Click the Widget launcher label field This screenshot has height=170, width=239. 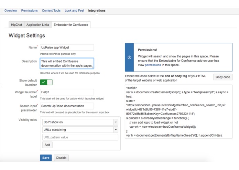tap(67, 92)
